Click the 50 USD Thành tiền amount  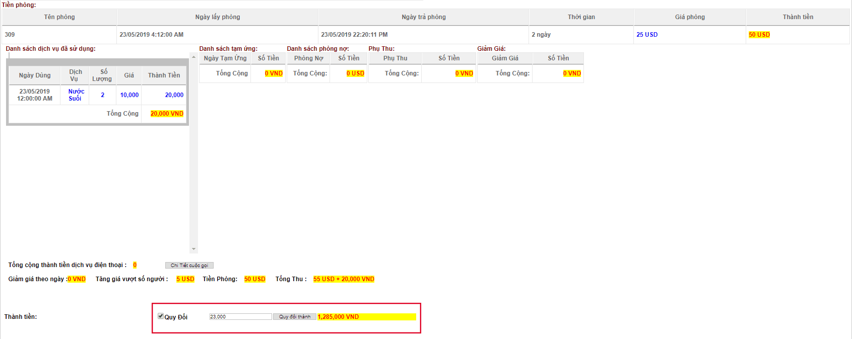[x=759, y=35]
